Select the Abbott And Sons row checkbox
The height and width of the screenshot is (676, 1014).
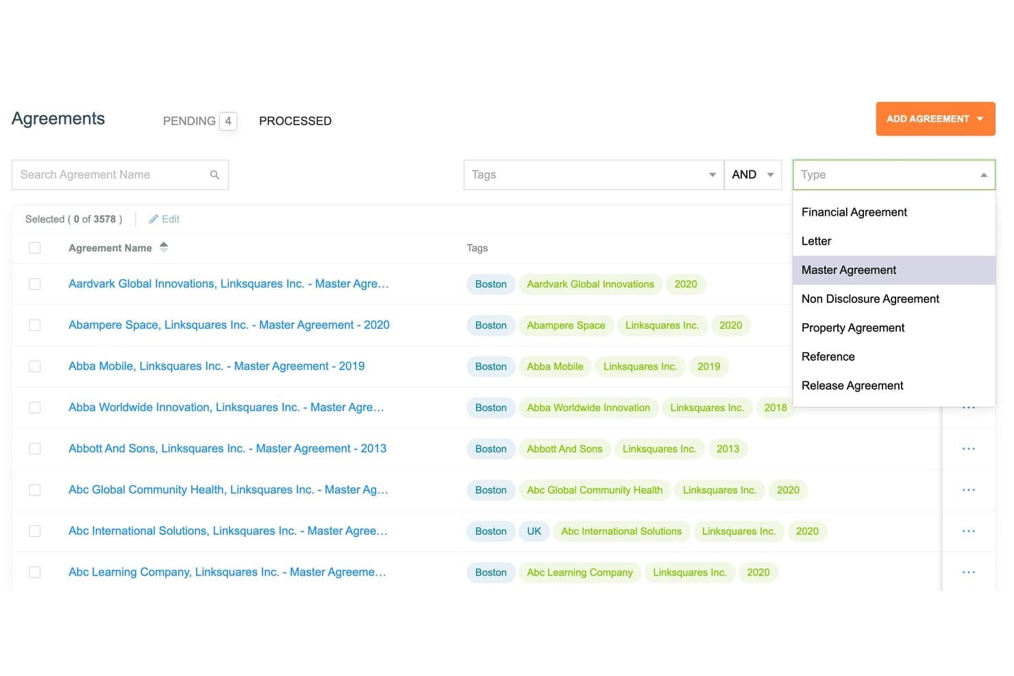click(x=35, y=449)
